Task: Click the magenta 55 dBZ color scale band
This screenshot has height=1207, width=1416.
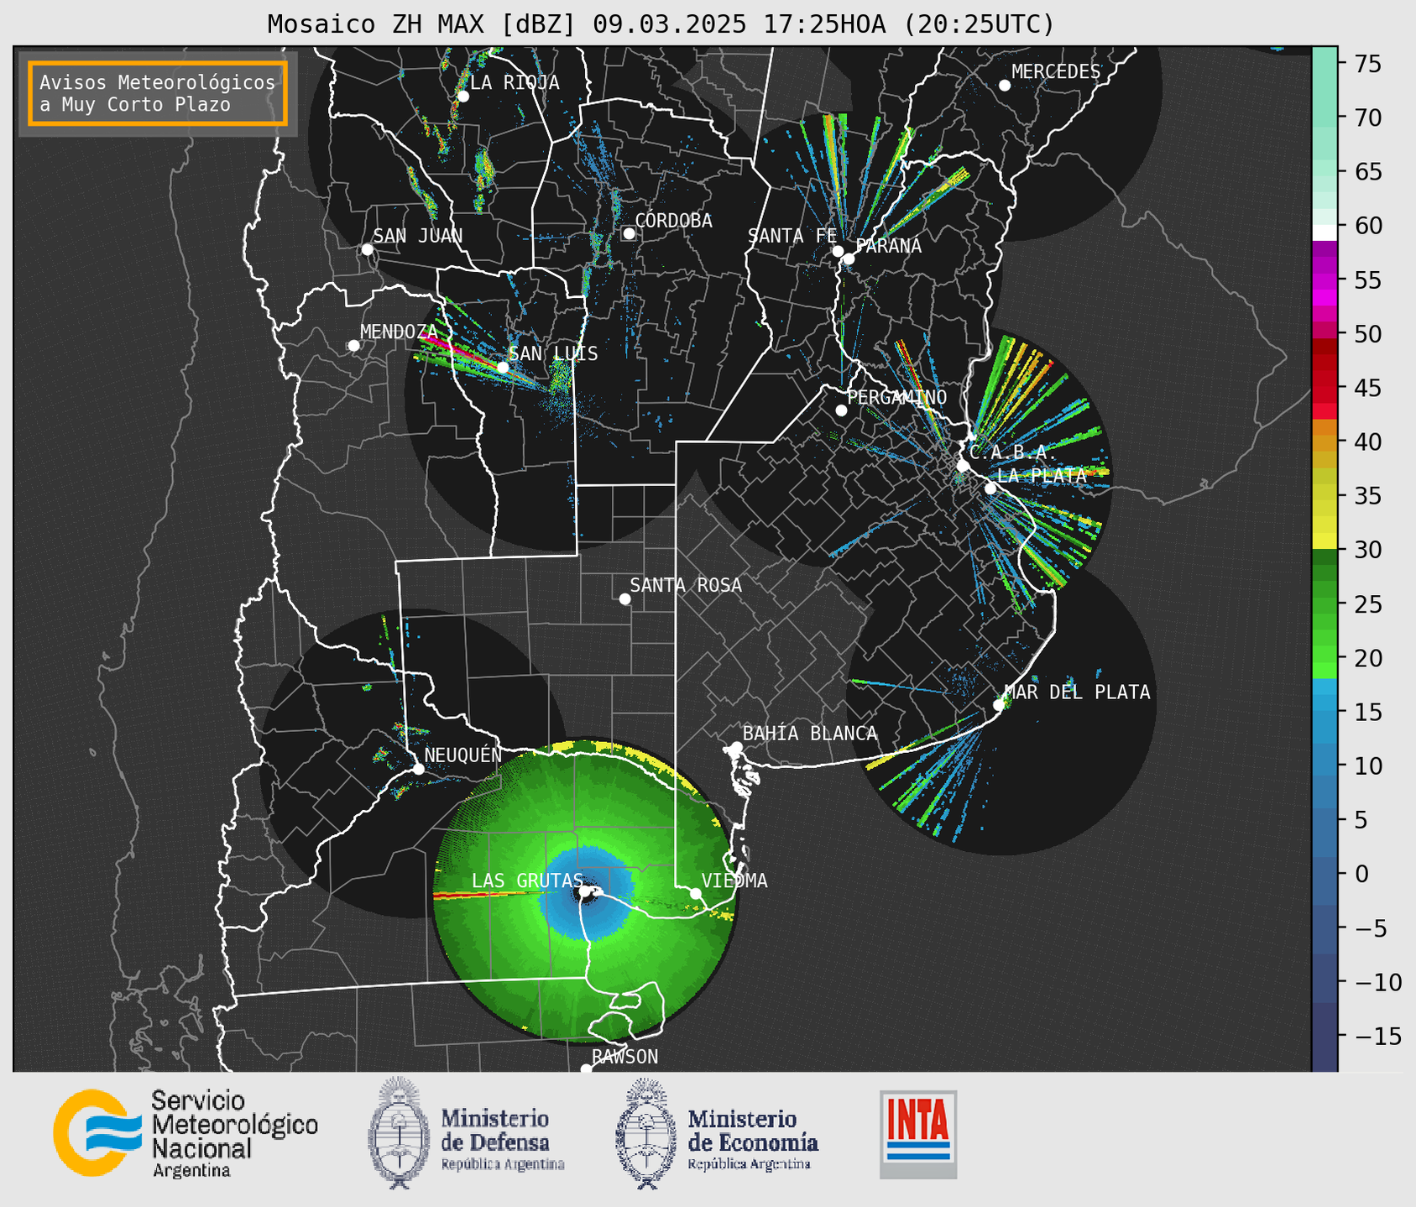Action: pyautogui.click(x=1325, y=281)
